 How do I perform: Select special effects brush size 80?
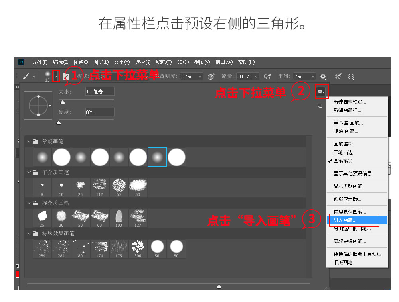(x=81, y=249)
